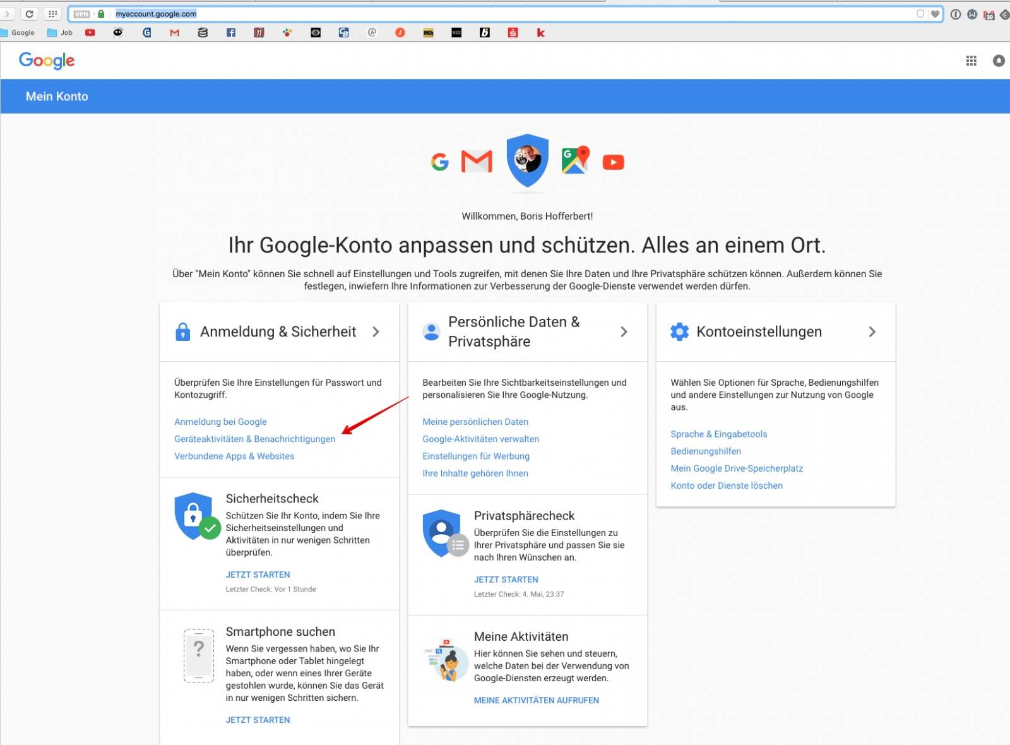The image size is (1010, 745).
Task: Click the Gmail icon in header graphic
Action: [x=477, y=162]
